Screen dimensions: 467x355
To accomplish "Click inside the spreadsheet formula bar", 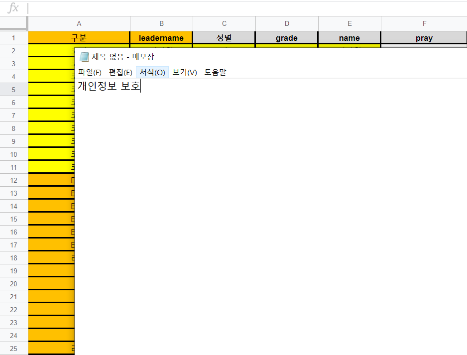I will pos(247,8).
